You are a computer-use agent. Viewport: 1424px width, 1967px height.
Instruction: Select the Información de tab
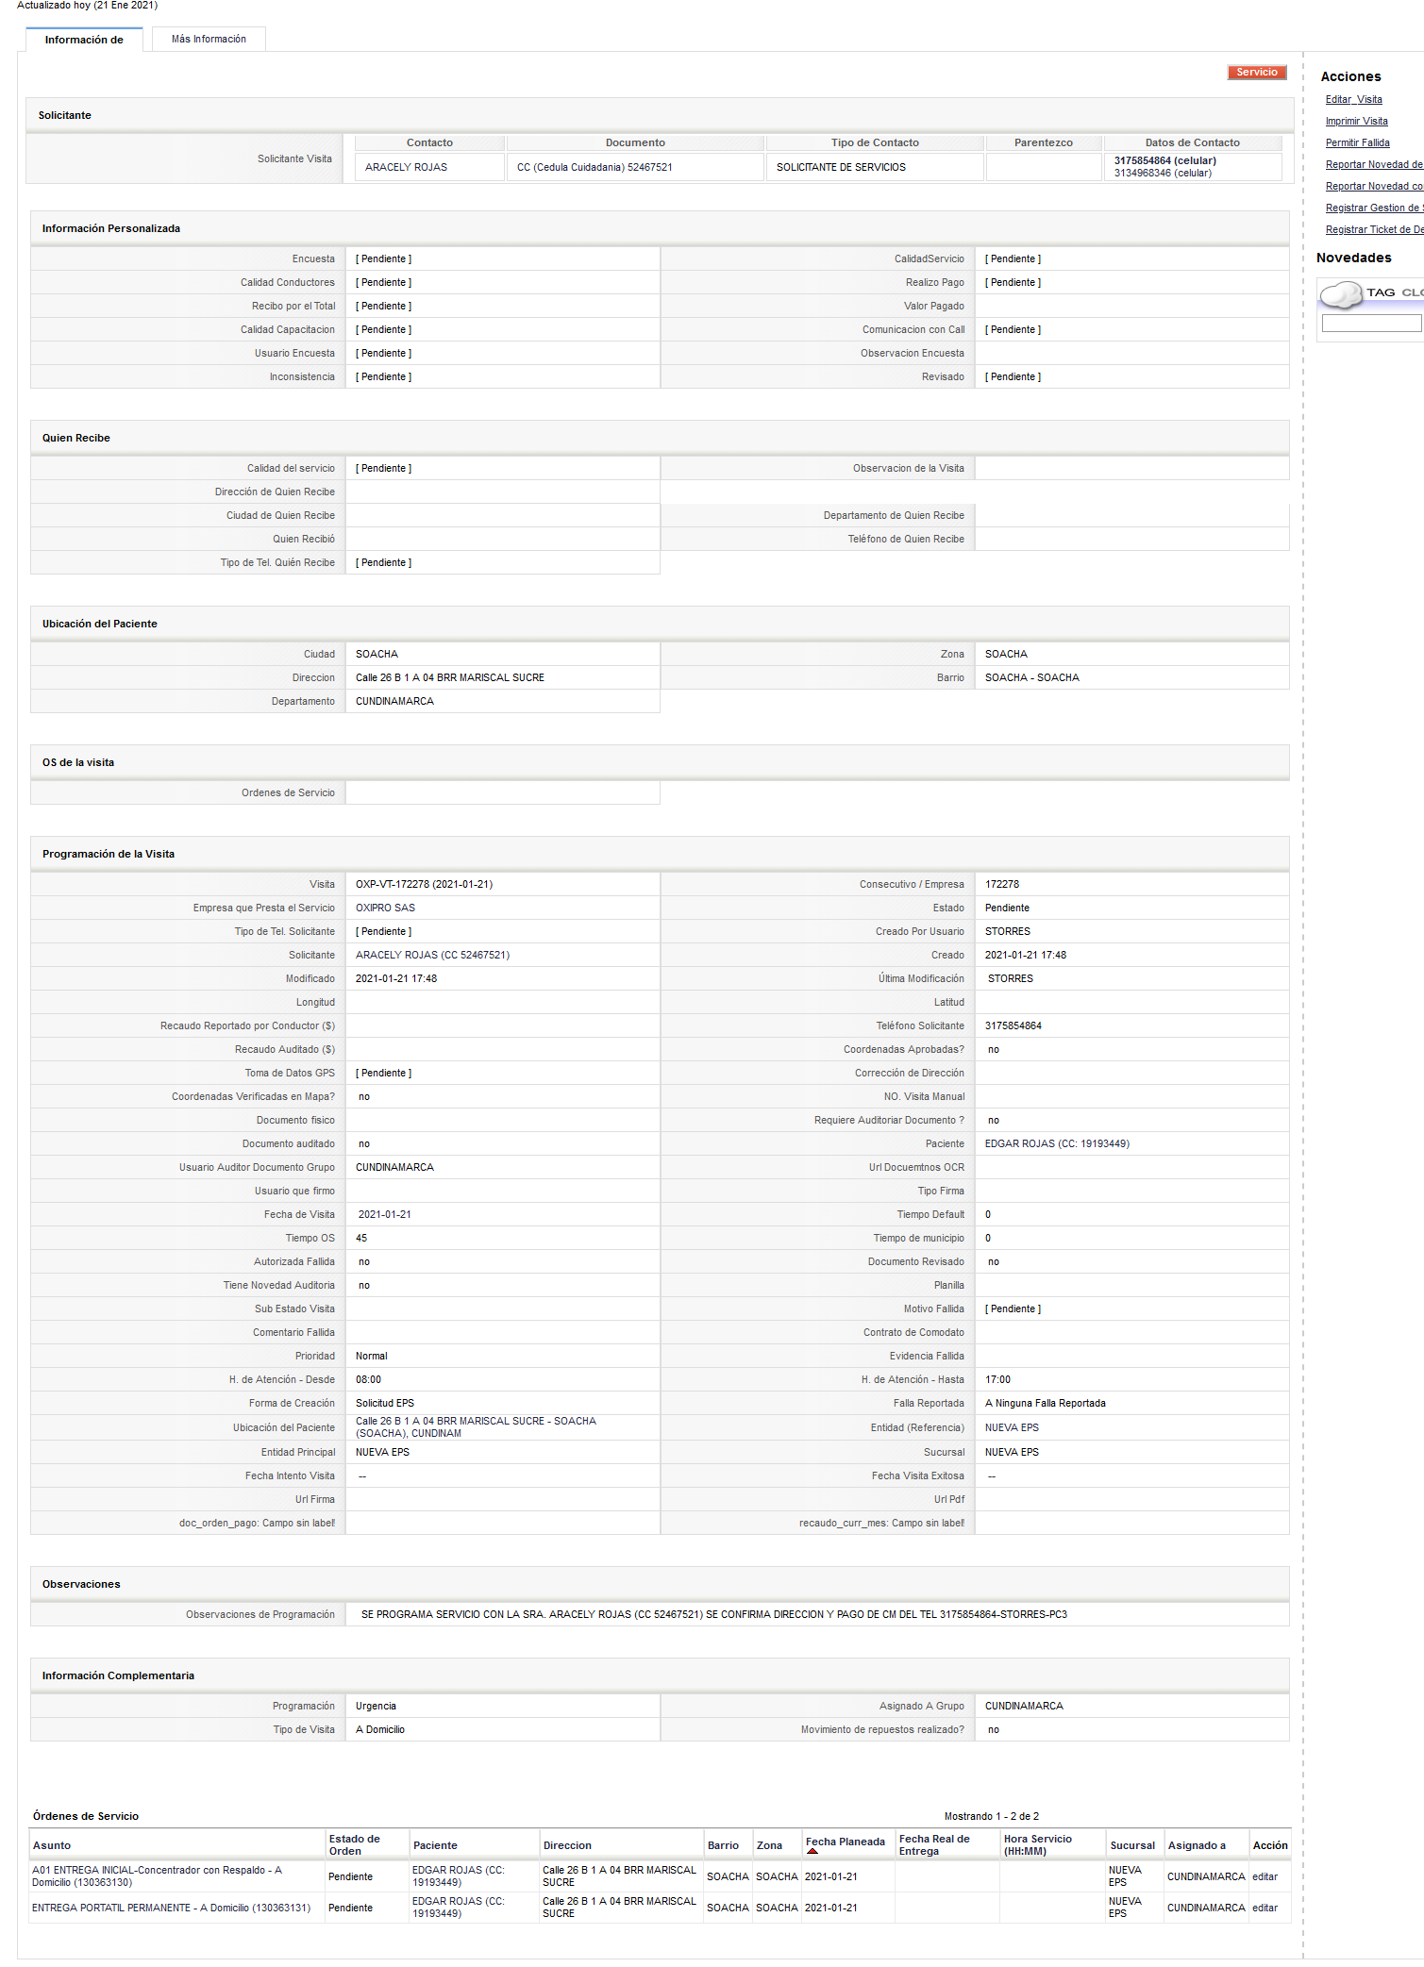(84, 40)
